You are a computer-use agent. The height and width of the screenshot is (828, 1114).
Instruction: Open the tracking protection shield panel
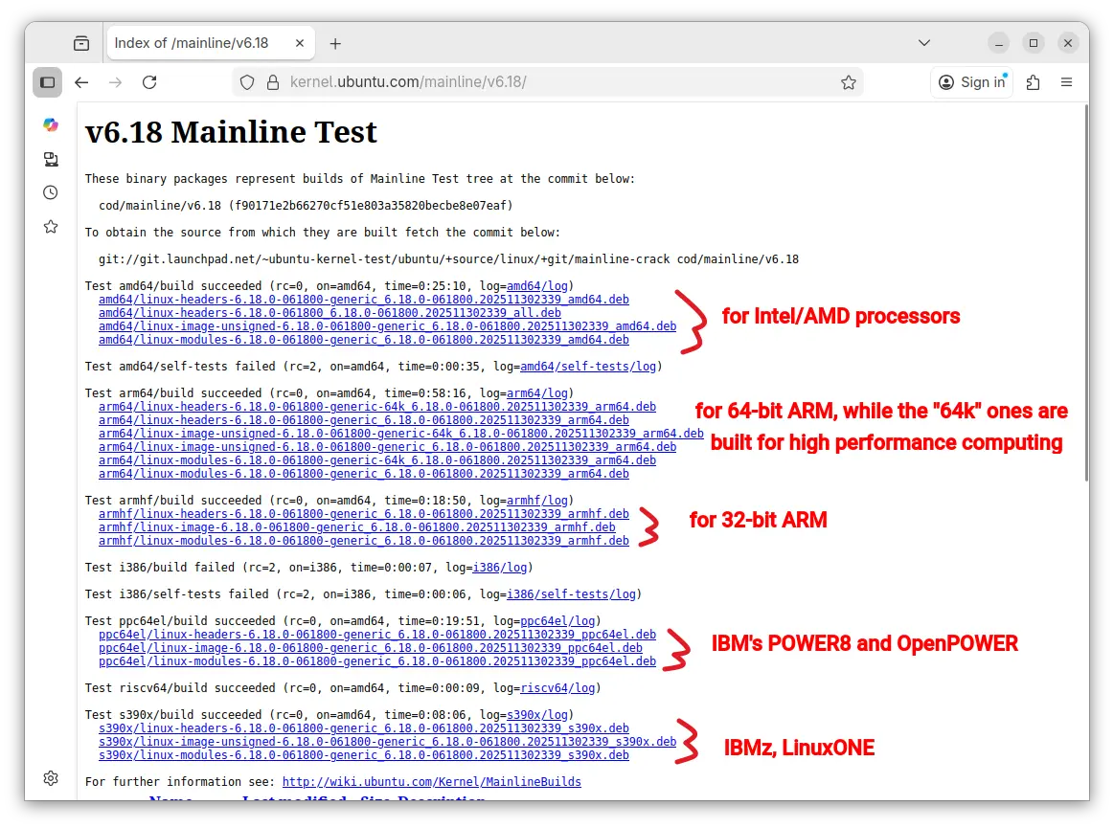pyautogui.click(x=247, y=82)
